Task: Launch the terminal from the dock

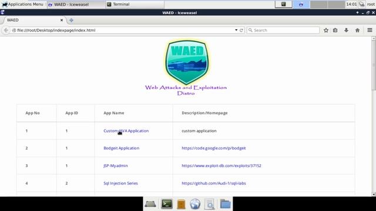Action: 167,204
